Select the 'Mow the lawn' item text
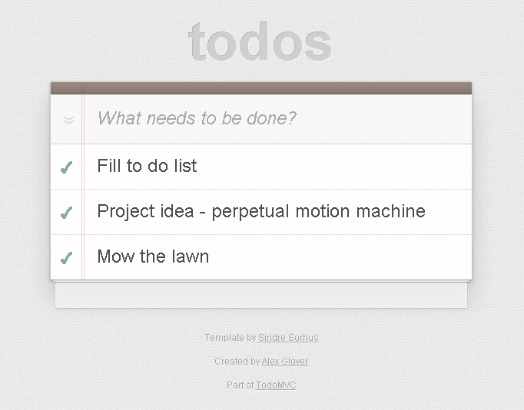 pyautogui.click(x=153, y=256)
